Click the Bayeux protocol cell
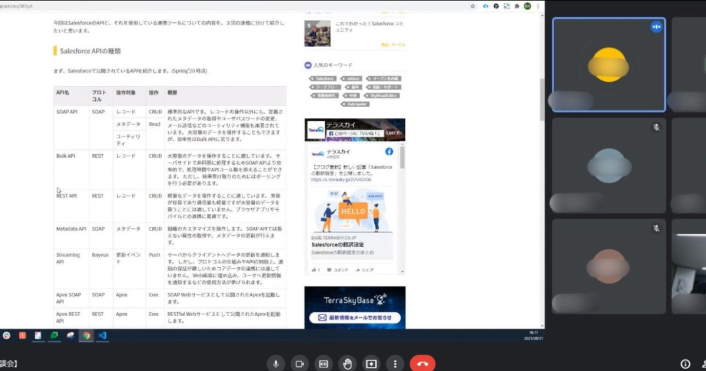The height and width of the screenshot is (371, 706). [101, 269]
